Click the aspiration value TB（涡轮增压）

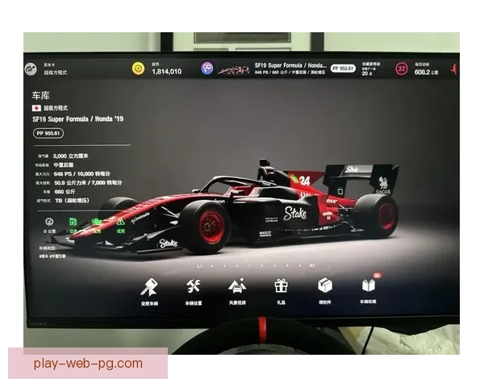73,201
